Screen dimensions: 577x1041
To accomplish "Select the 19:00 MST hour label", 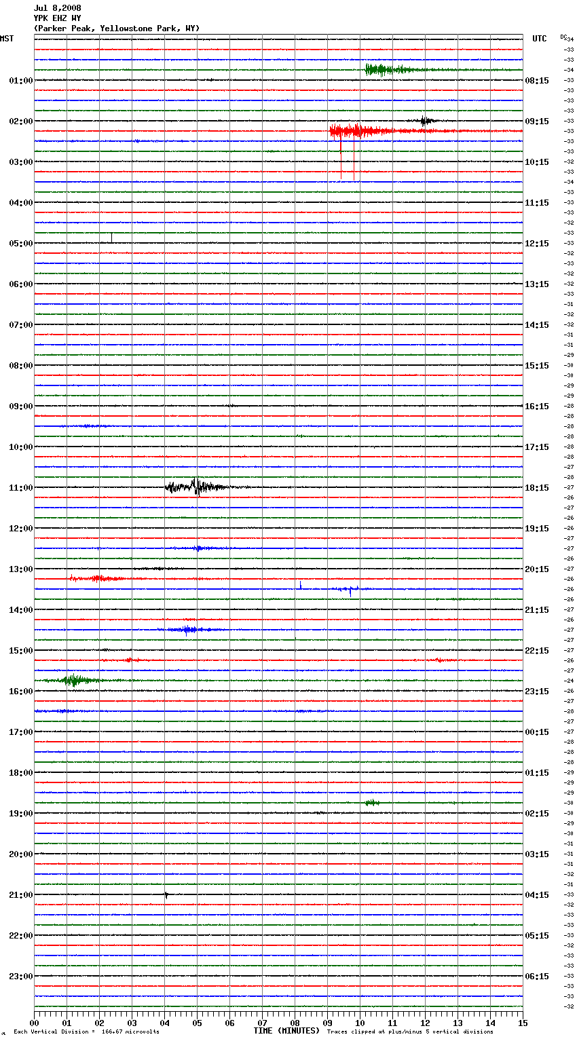I will coord(21,814).
